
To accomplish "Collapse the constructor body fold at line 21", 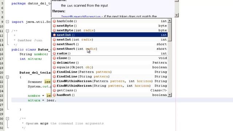I will click(7, 77).
